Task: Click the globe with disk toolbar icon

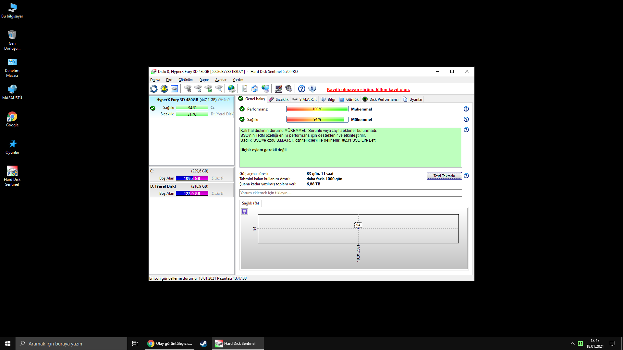Action: 231,89
